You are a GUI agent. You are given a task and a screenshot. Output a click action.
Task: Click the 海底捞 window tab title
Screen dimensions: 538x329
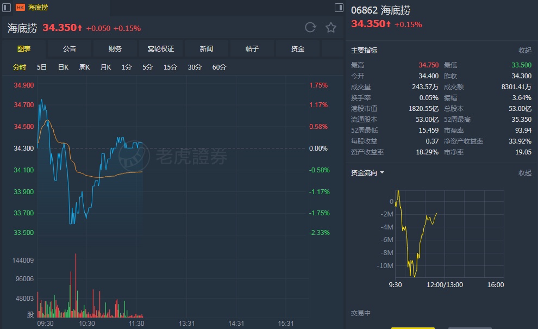[37, 8]
